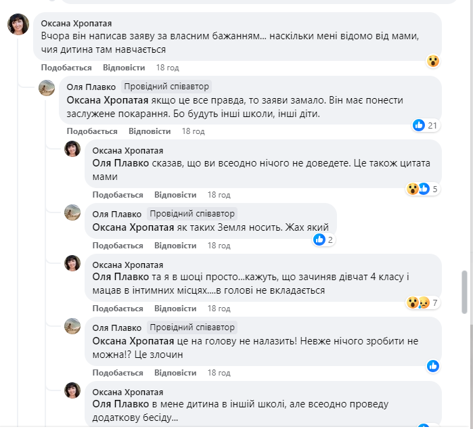Reply to the top comment by Оксана Хропатая
Screen dimensions: 473x429
(124, 68)
